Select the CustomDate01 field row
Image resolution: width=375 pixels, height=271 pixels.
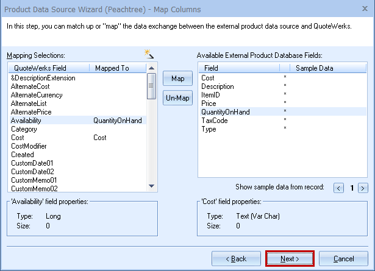point(77,163)
